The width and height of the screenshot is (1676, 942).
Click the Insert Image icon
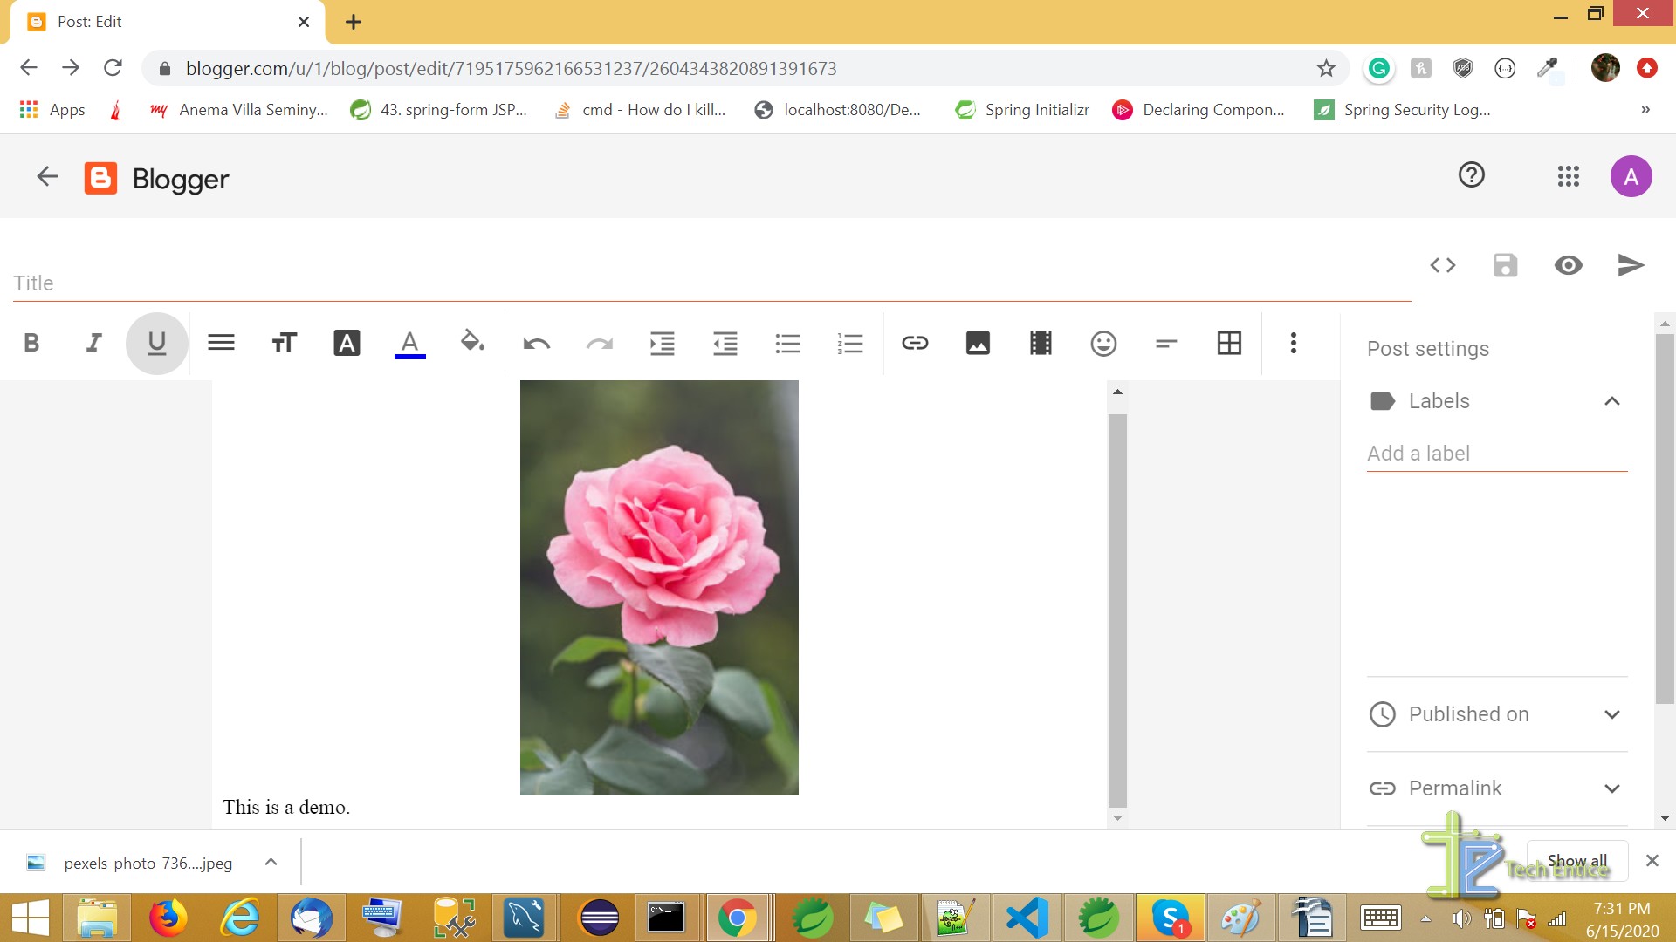point(978,343)
